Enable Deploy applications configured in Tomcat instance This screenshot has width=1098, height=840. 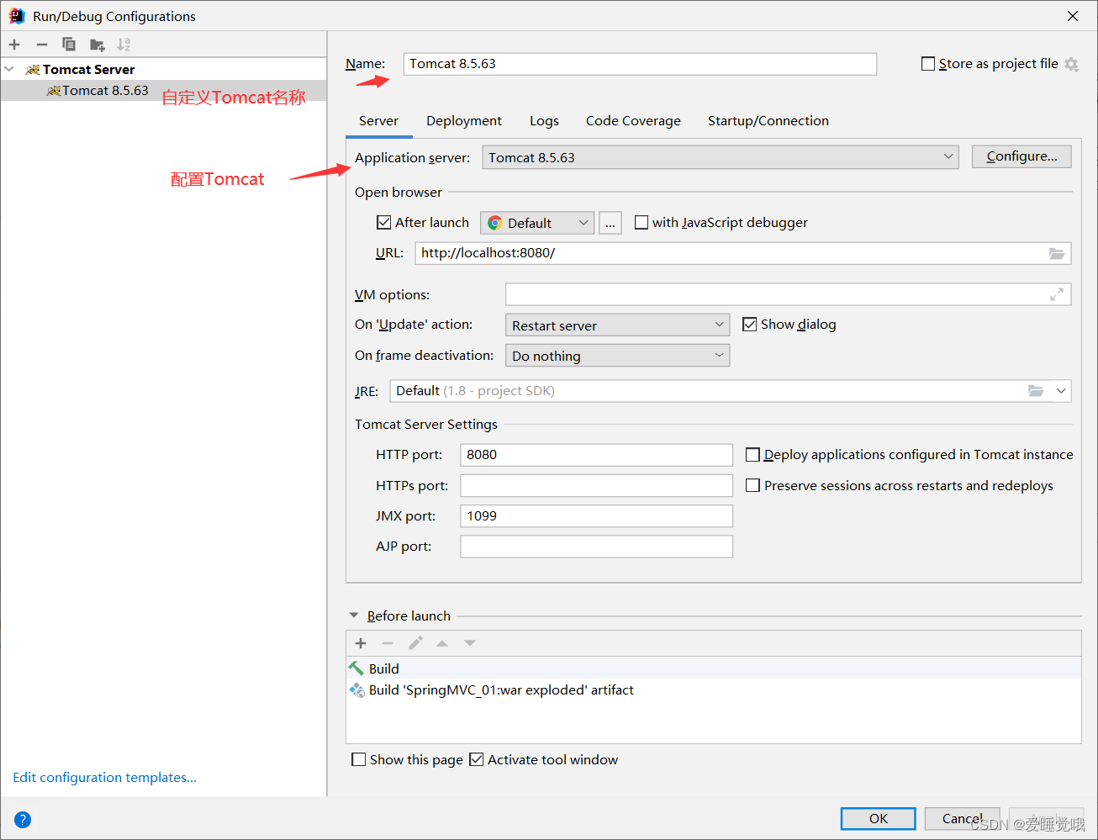[x=753, y=455]
